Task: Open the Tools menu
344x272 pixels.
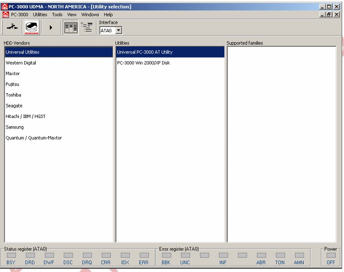Action: [x=57, y=15]
